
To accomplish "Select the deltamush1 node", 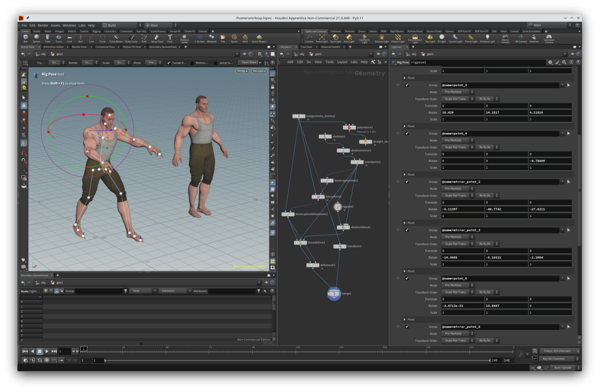I will (313, 265).
